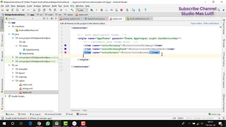
Task: Select colors.xml in the project tree
Action: (x=27, y=85)
